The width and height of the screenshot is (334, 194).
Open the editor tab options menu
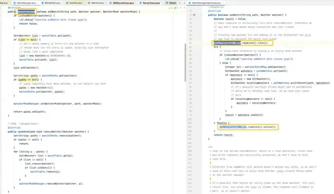click(x=184, y=3)
